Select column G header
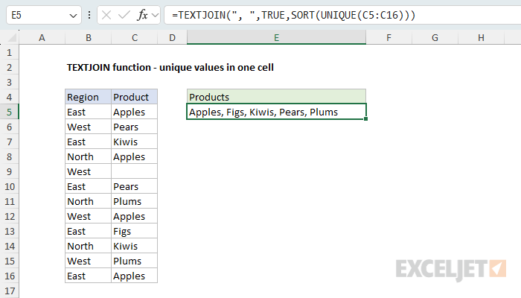Screen dimensions: 521x298 click(435, 37)
